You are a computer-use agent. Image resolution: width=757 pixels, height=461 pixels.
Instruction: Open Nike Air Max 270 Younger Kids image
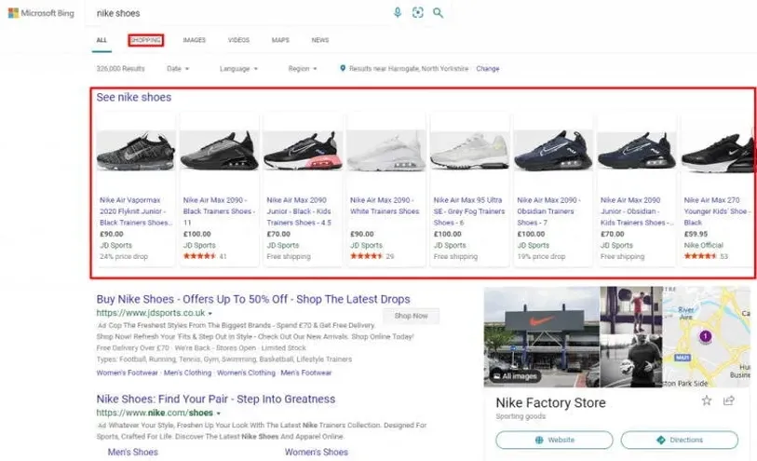[x=717, y=151]
